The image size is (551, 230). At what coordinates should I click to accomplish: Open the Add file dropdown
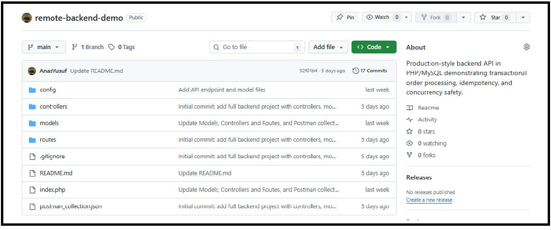(328, 47)
